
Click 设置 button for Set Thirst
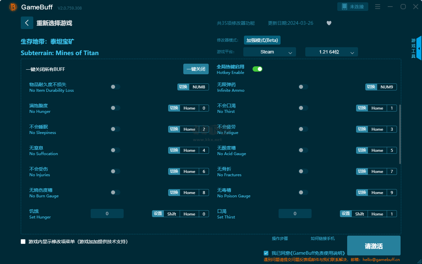tap(346, 214)
